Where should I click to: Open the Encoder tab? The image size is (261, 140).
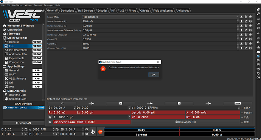[102, 11]
